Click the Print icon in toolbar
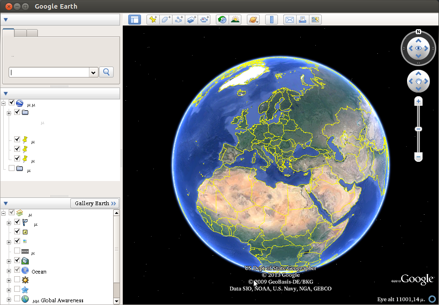The height and width of the screenshot is (305, 439). (x=303, y=20)
